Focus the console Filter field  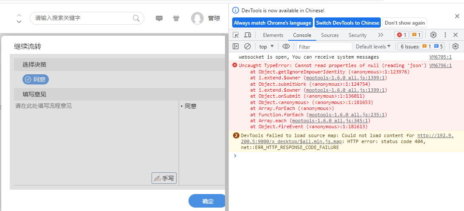tap(324, 46)
